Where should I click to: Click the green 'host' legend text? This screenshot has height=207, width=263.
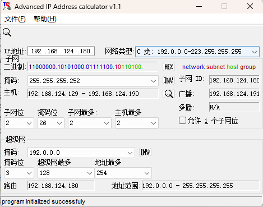(233, 67)
